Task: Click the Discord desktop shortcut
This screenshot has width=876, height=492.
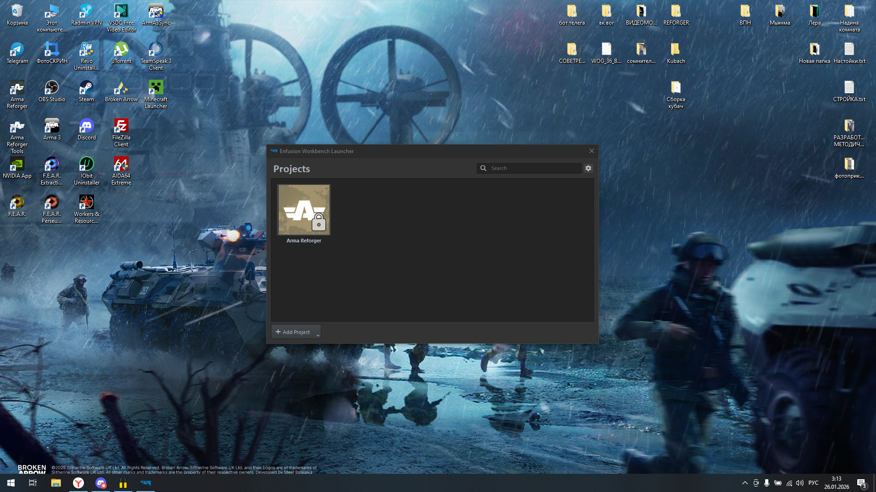Action: (x=86, y=126)
